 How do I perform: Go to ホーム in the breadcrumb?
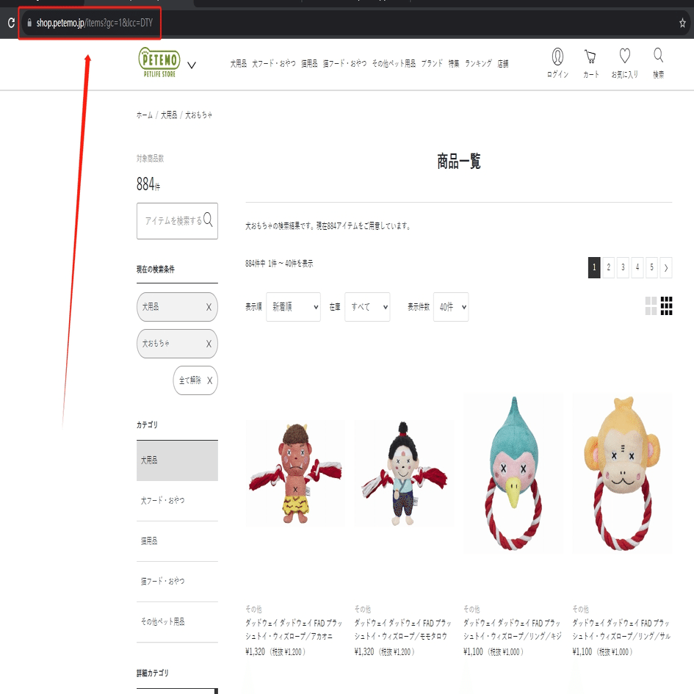click(144, 115)
